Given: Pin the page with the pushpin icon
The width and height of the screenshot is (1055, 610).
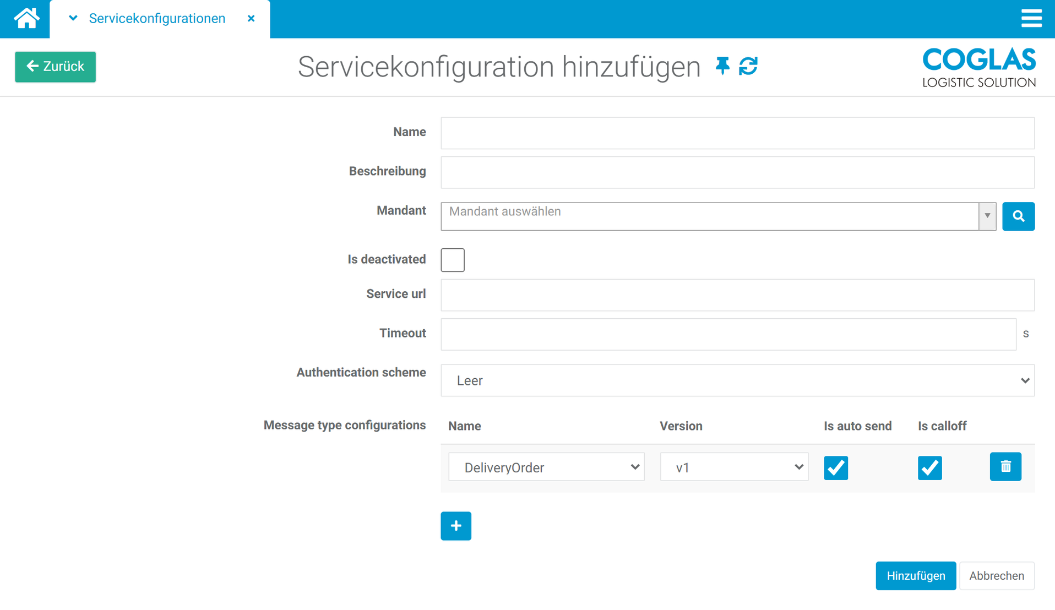Looking at the screenshot, I should pyautogui.click(x=722, y=66).
